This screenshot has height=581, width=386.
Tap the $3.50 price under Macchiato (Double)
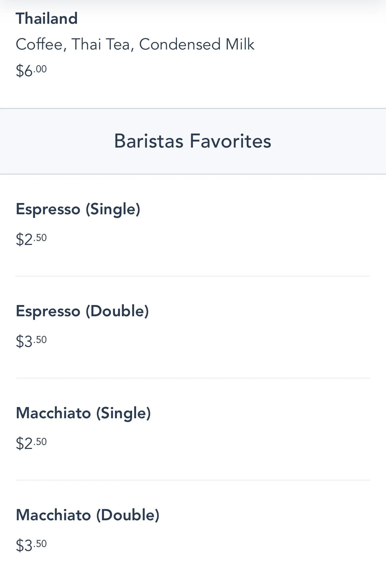point(31,545)
